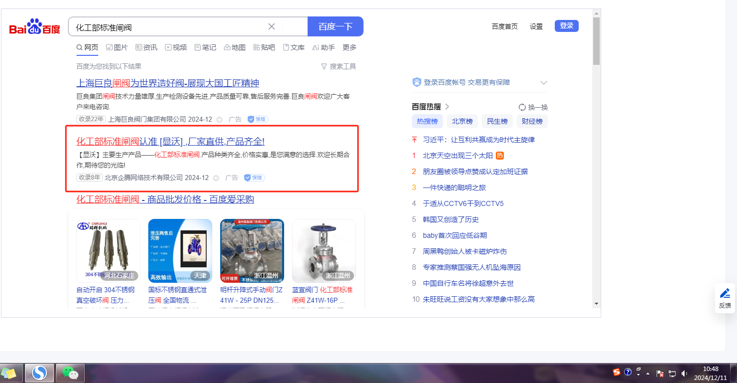Click the 百度一下 search button

336,26
